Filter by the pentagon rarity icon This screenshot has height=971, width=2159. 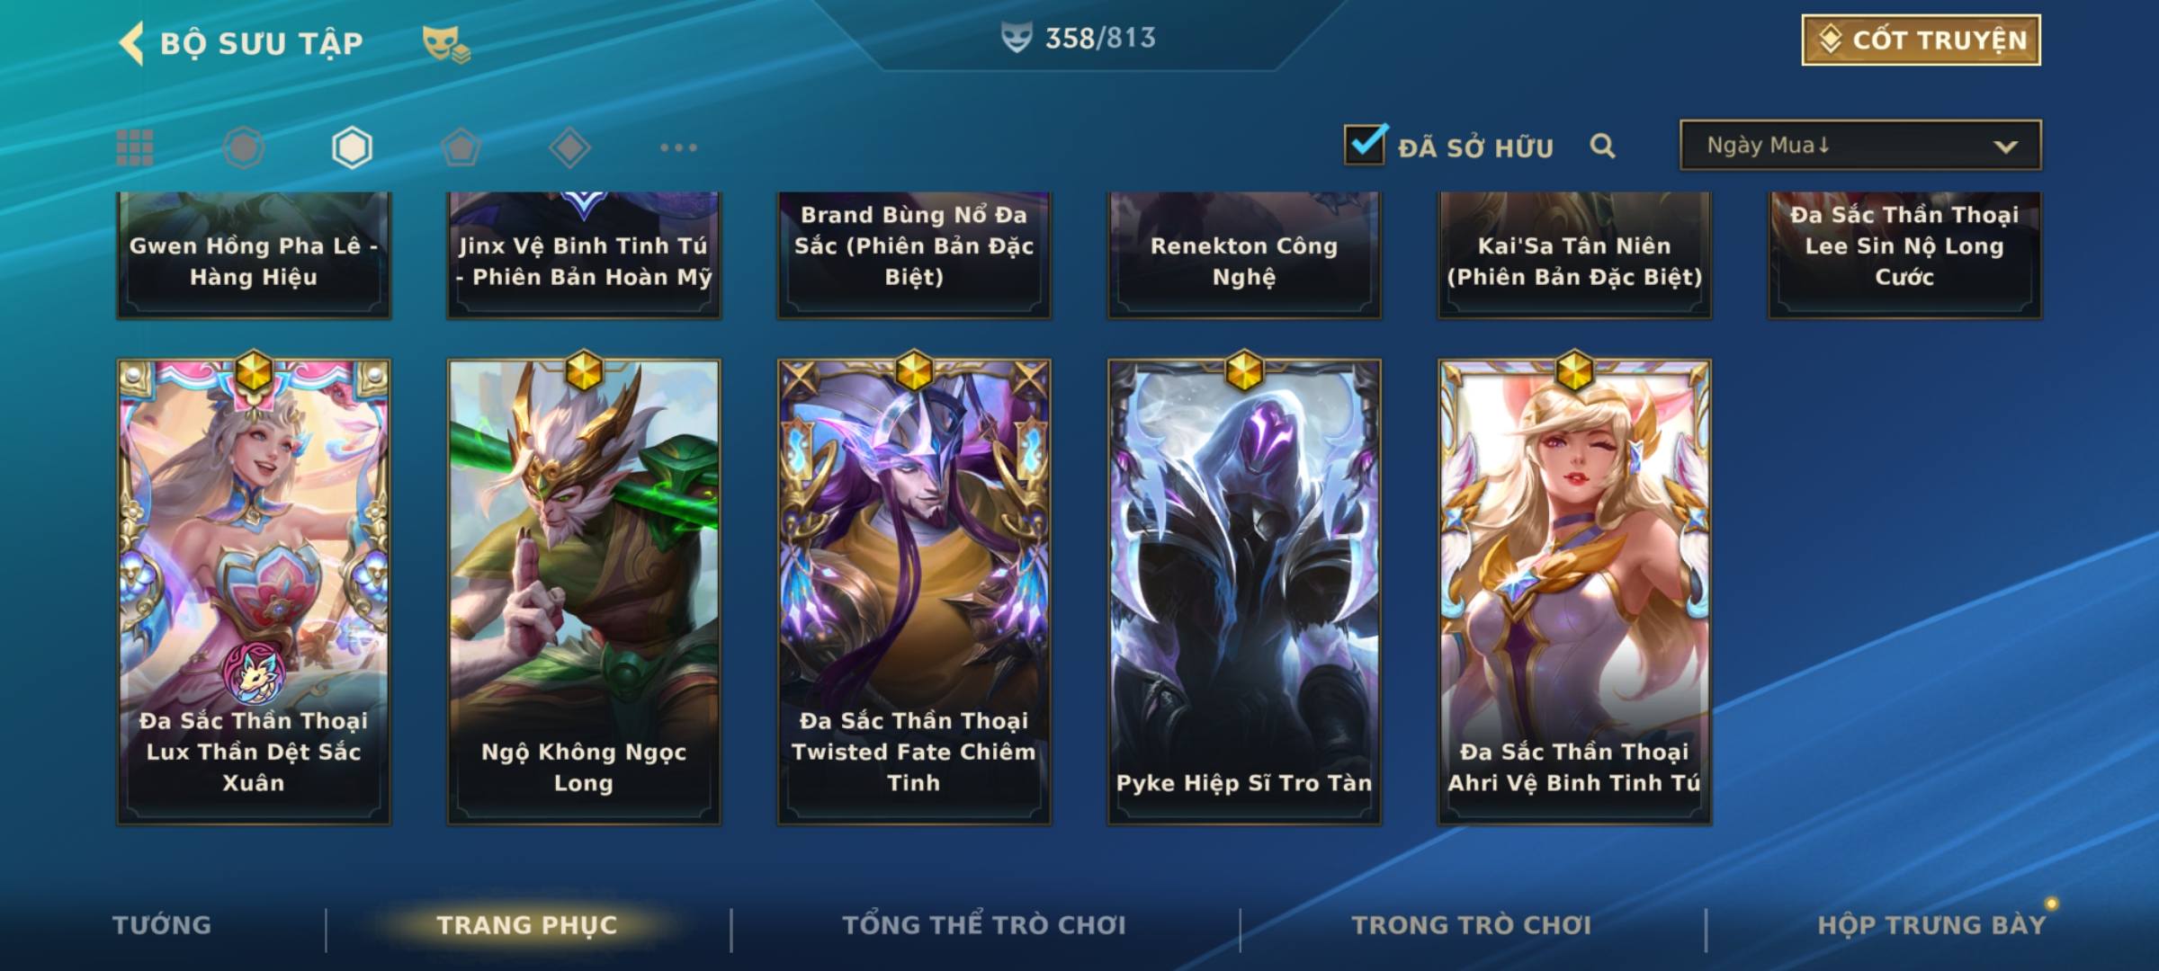tap(461, 147)
